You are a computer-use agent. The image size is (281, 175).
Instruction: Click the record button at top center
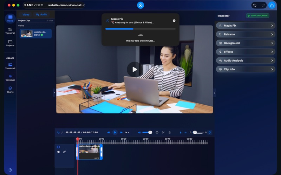pyautogui.click(x=140, y=5)
